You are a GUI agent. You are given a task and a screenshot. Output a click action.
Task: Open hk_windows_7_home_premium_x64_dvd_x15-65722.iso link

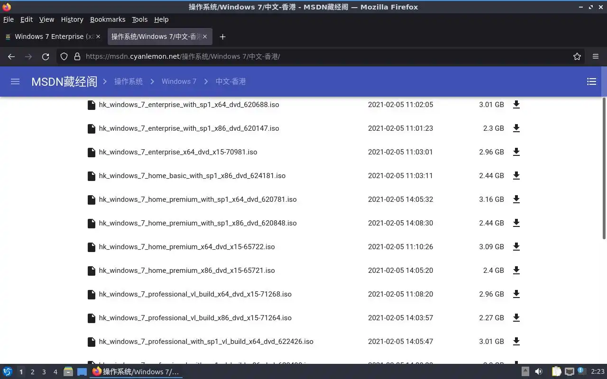[187, 247]
